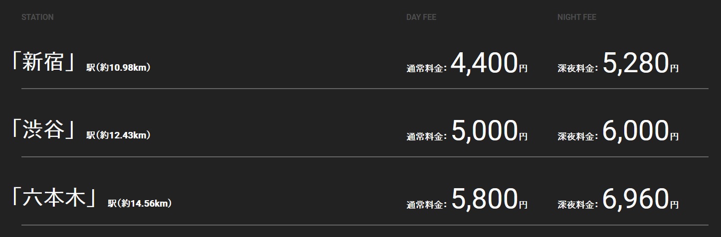Click 通常料金 label in the 新宿 row
The width and height of the screenshot is (721, 237).
[x=425, y=69]
